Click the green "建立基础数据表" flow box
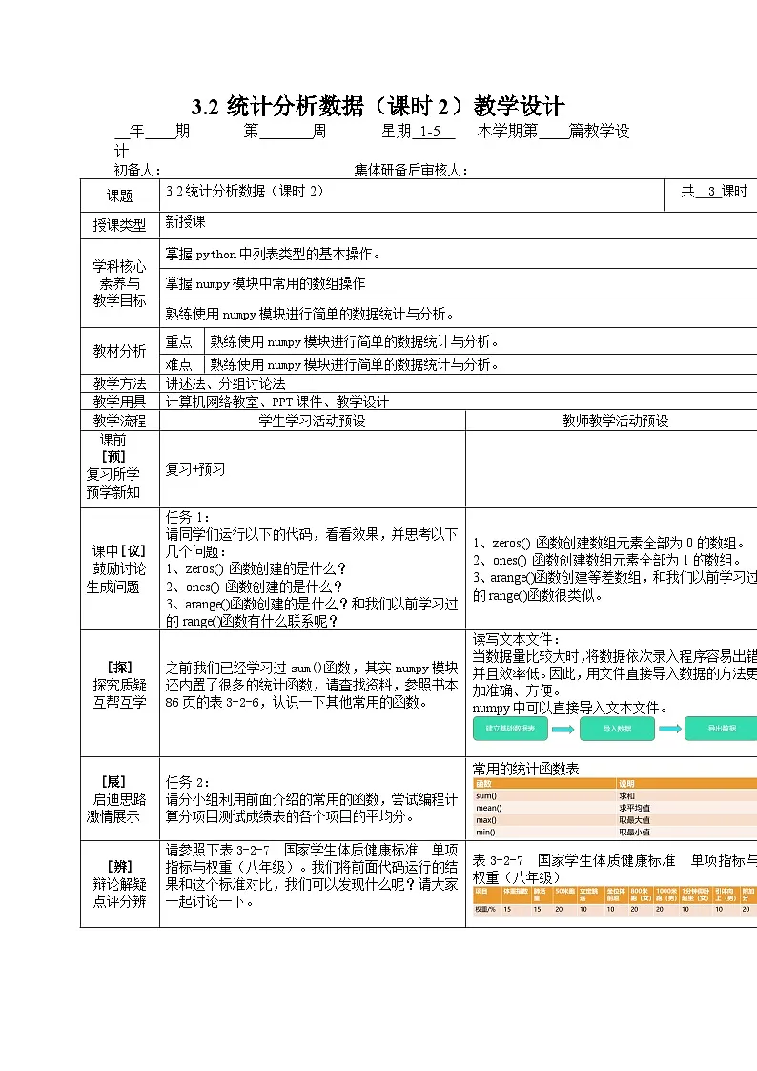 511,729
